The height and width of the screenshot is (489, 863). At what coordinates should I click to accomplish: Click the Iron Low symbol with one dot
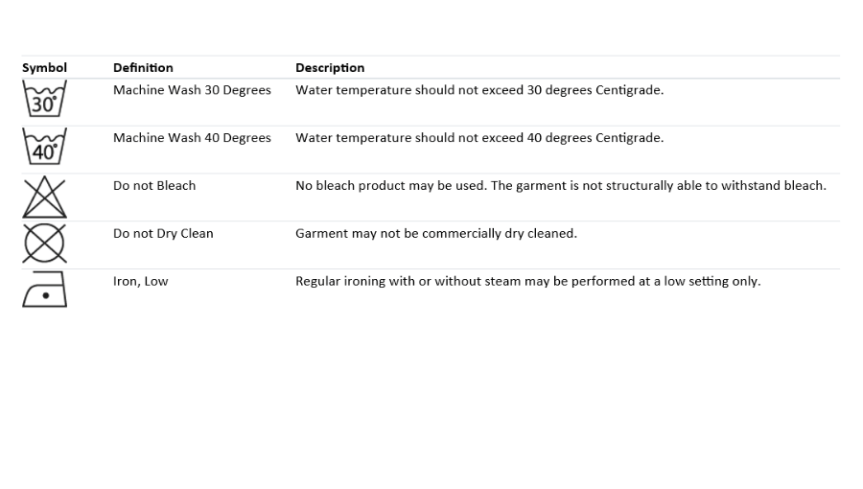44,290
